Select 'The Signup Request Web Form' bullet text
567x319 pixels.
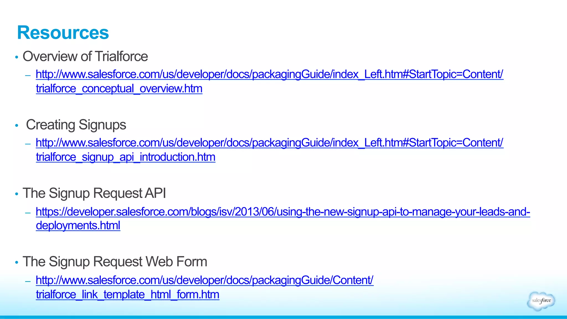pos(115,261)
